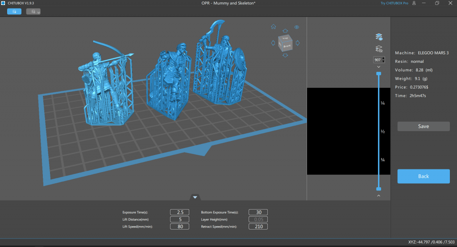The width and height of the screenshot is (457, 247).
Task: Click the Back button
Action: [x=424, y=176]
